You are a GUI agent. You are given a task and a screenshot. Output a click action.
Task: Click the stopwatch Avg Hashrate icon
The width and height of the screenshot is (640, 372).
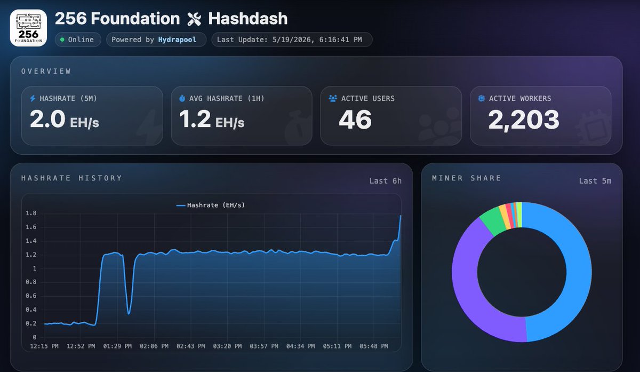tap(182, 99)
